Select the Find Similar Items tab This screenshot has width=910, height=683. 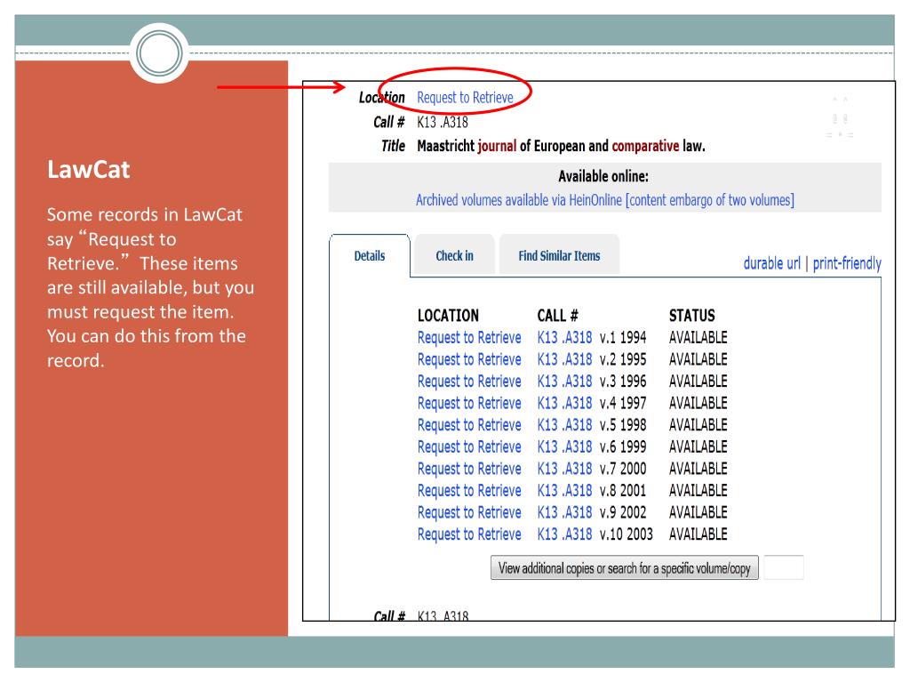559,255
